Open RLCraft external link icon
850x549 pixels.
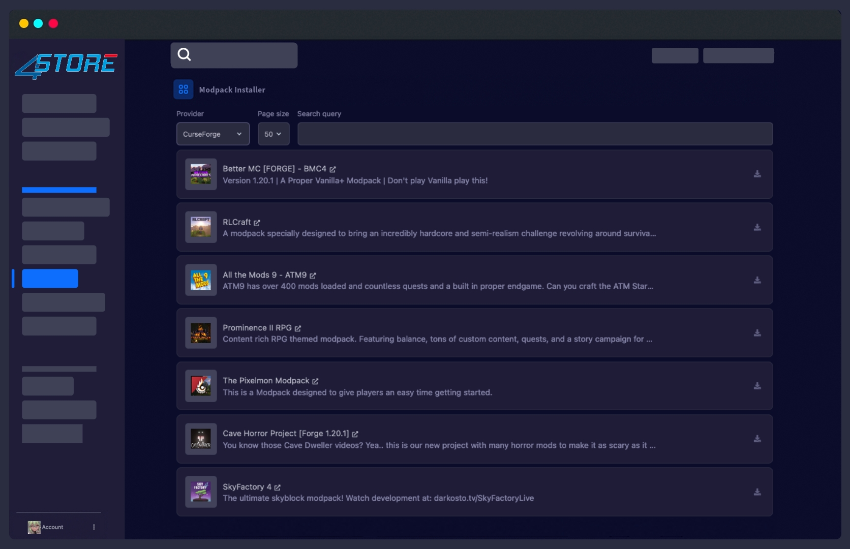click(257, 223)
